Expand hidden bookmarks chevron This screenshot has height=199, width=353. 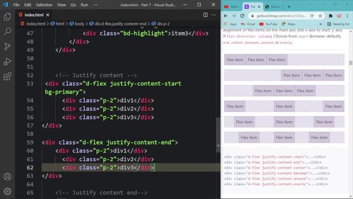click(320, 24)
